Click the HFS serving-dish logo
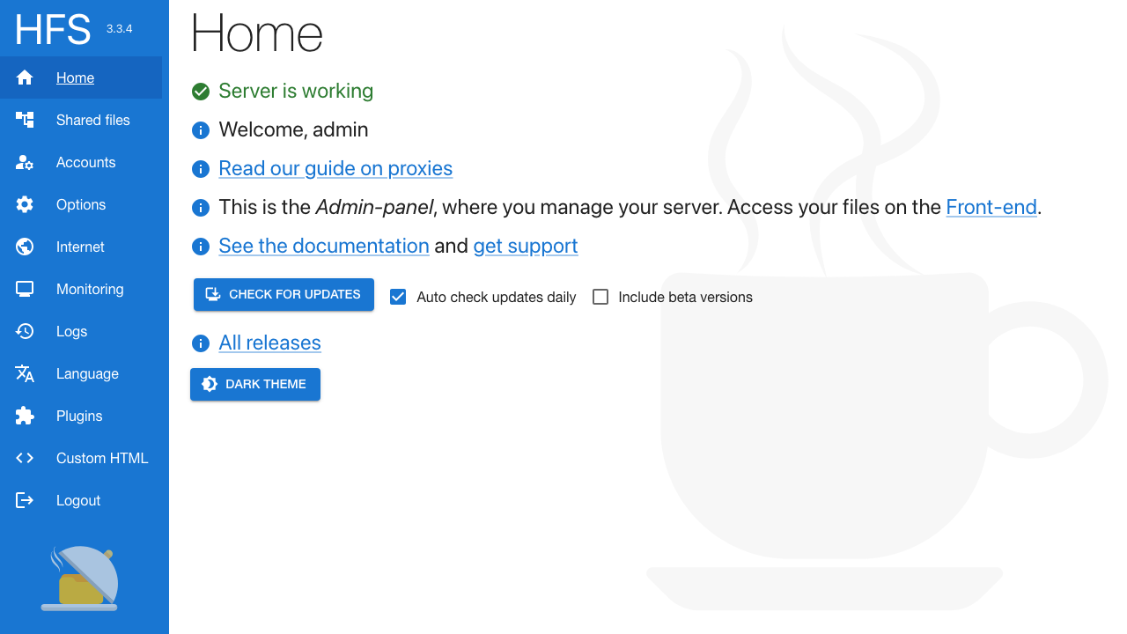The width and height of the screenshot is (1127, 634). click(80, 579)
